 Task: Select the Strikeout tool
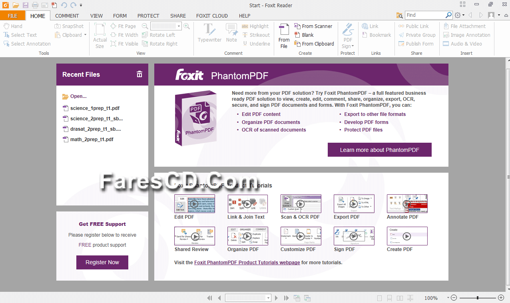pos(256,35)
